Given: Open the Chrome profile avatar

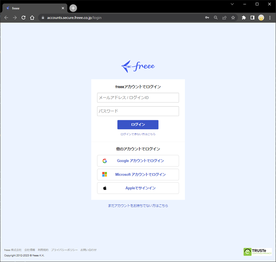Looking at the screenshot, I should coord(261,17).
